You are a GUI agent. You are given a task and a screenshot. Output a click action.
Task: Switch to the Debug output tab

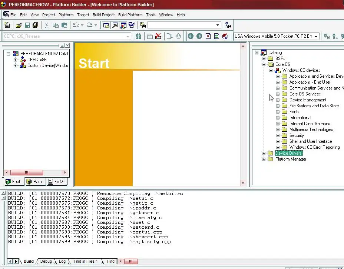(x=46, y=261)
